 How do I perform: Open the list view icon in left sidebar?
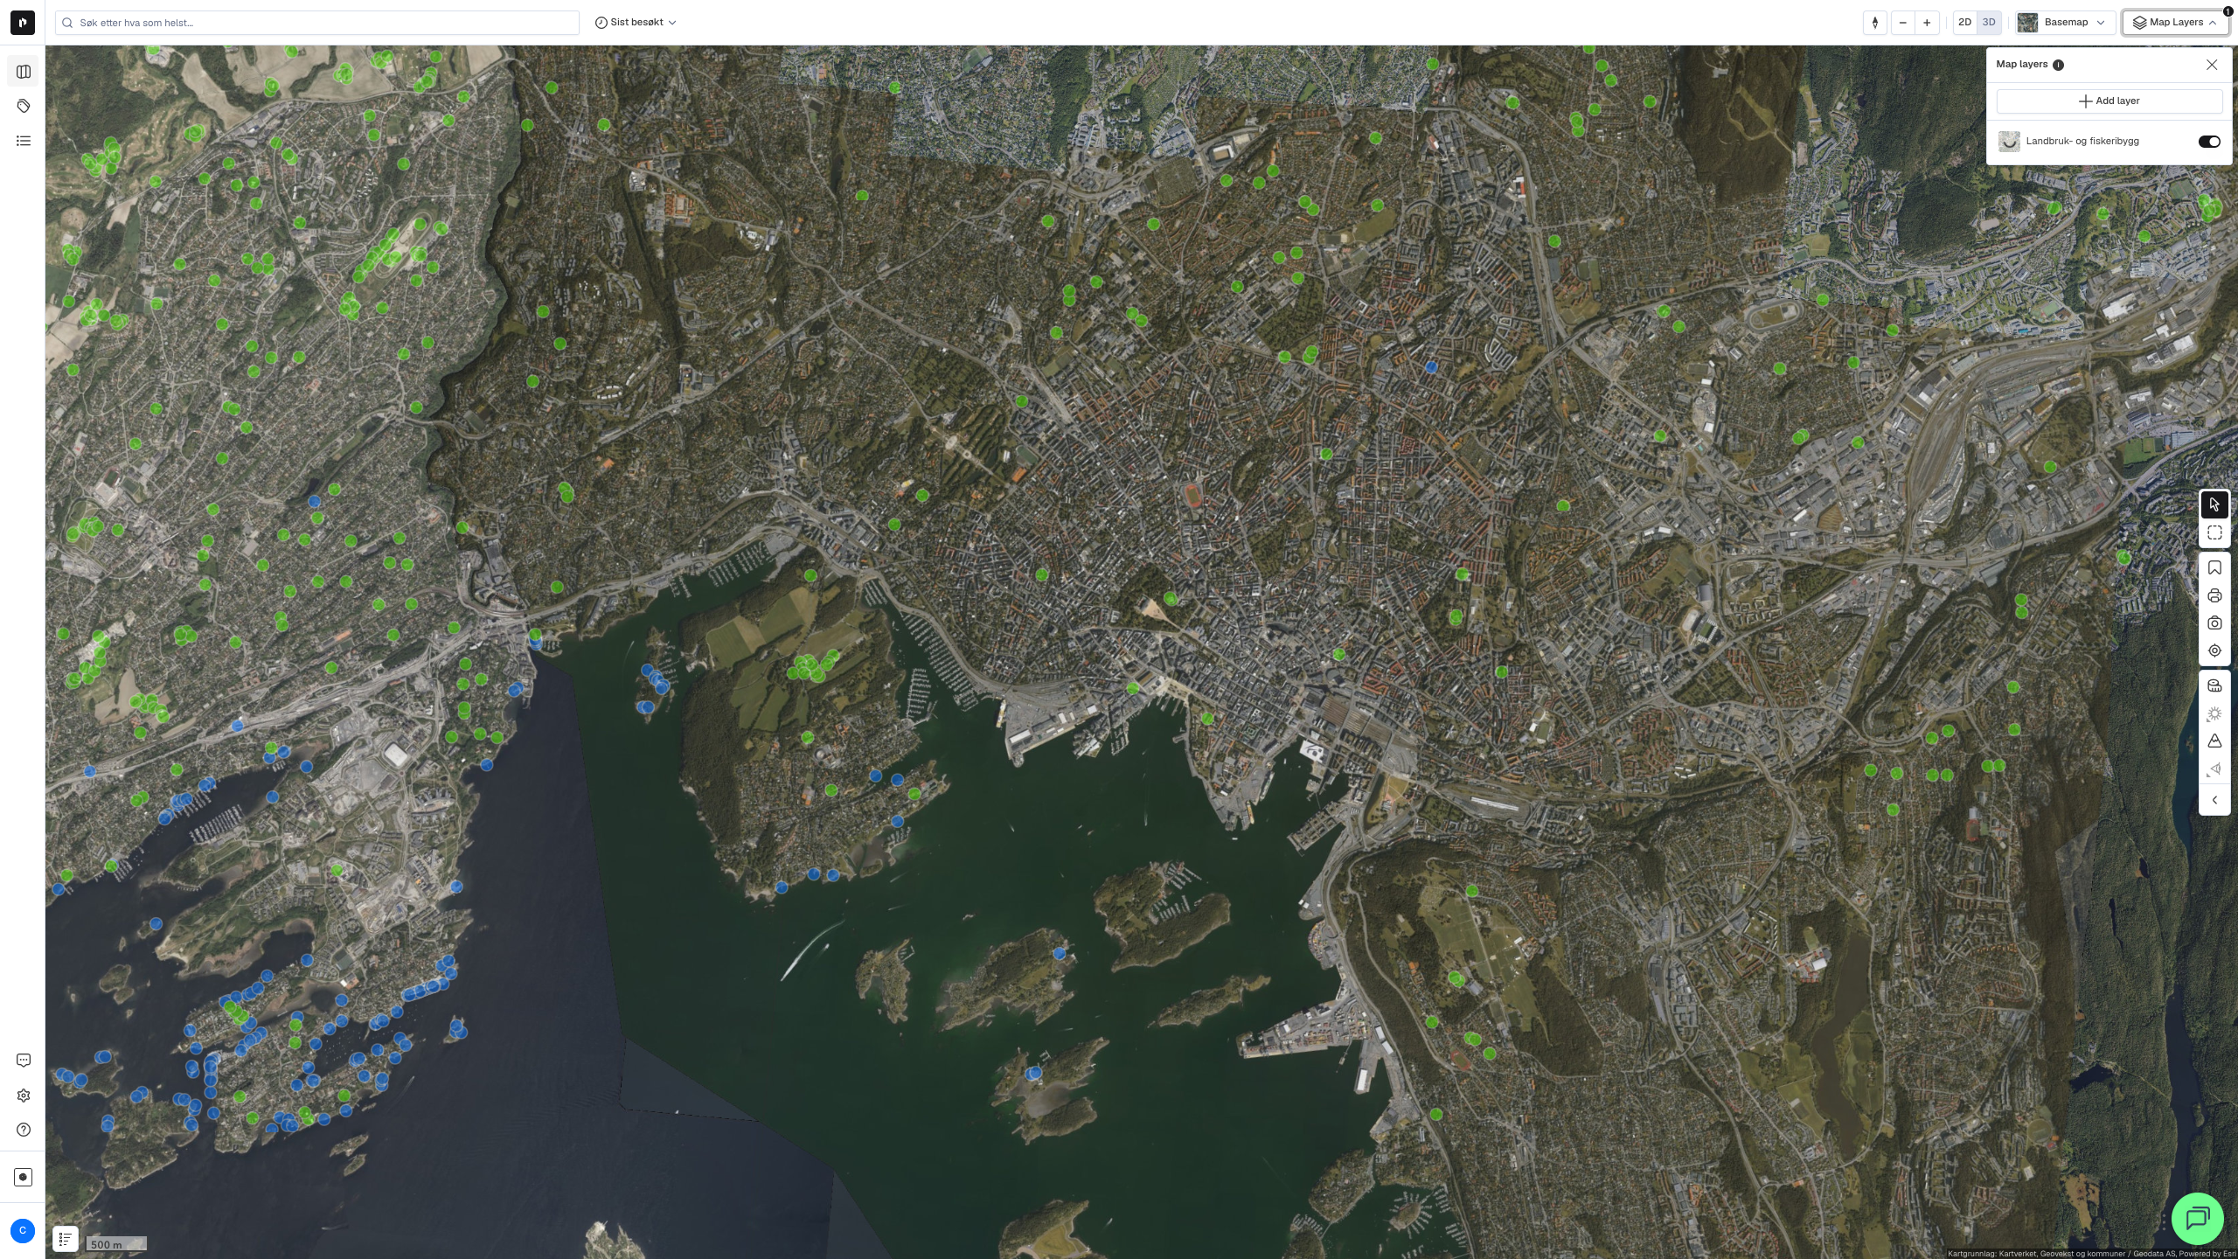(24, 141)
